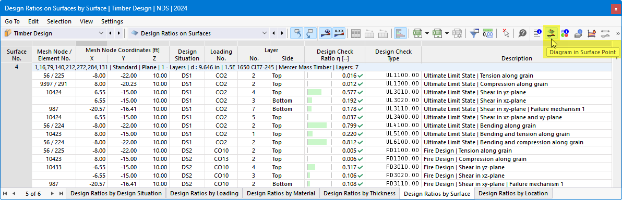Switch to Design Ratios by Material tab
This screenshot has width=622, height=200.
pos(281,193)
